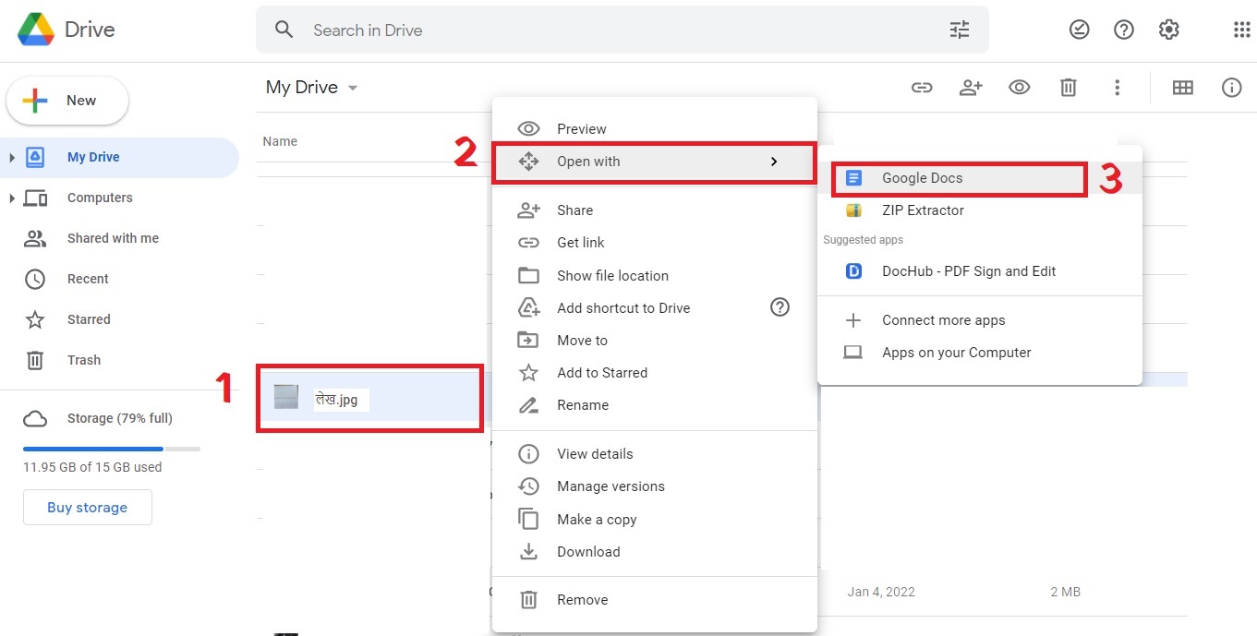Choose Show file location
Image resolution: width=1257 pixels, height=636 pixels.
(x=655, y=275)
